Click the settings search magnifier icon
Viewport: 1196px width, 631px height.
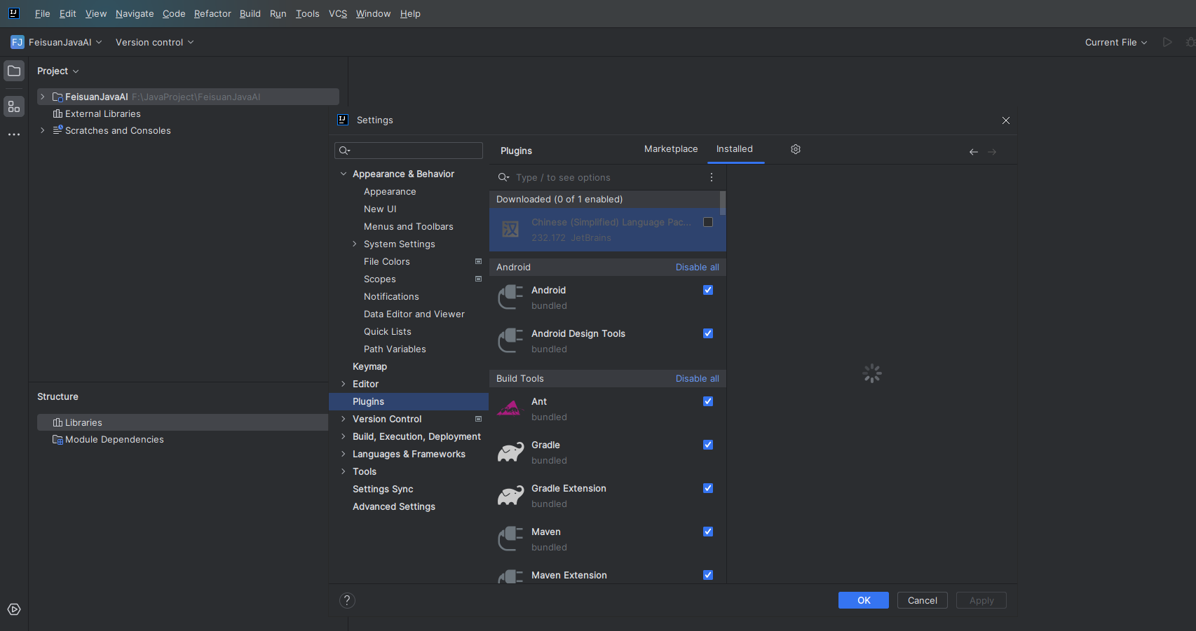tap(344, 151)
